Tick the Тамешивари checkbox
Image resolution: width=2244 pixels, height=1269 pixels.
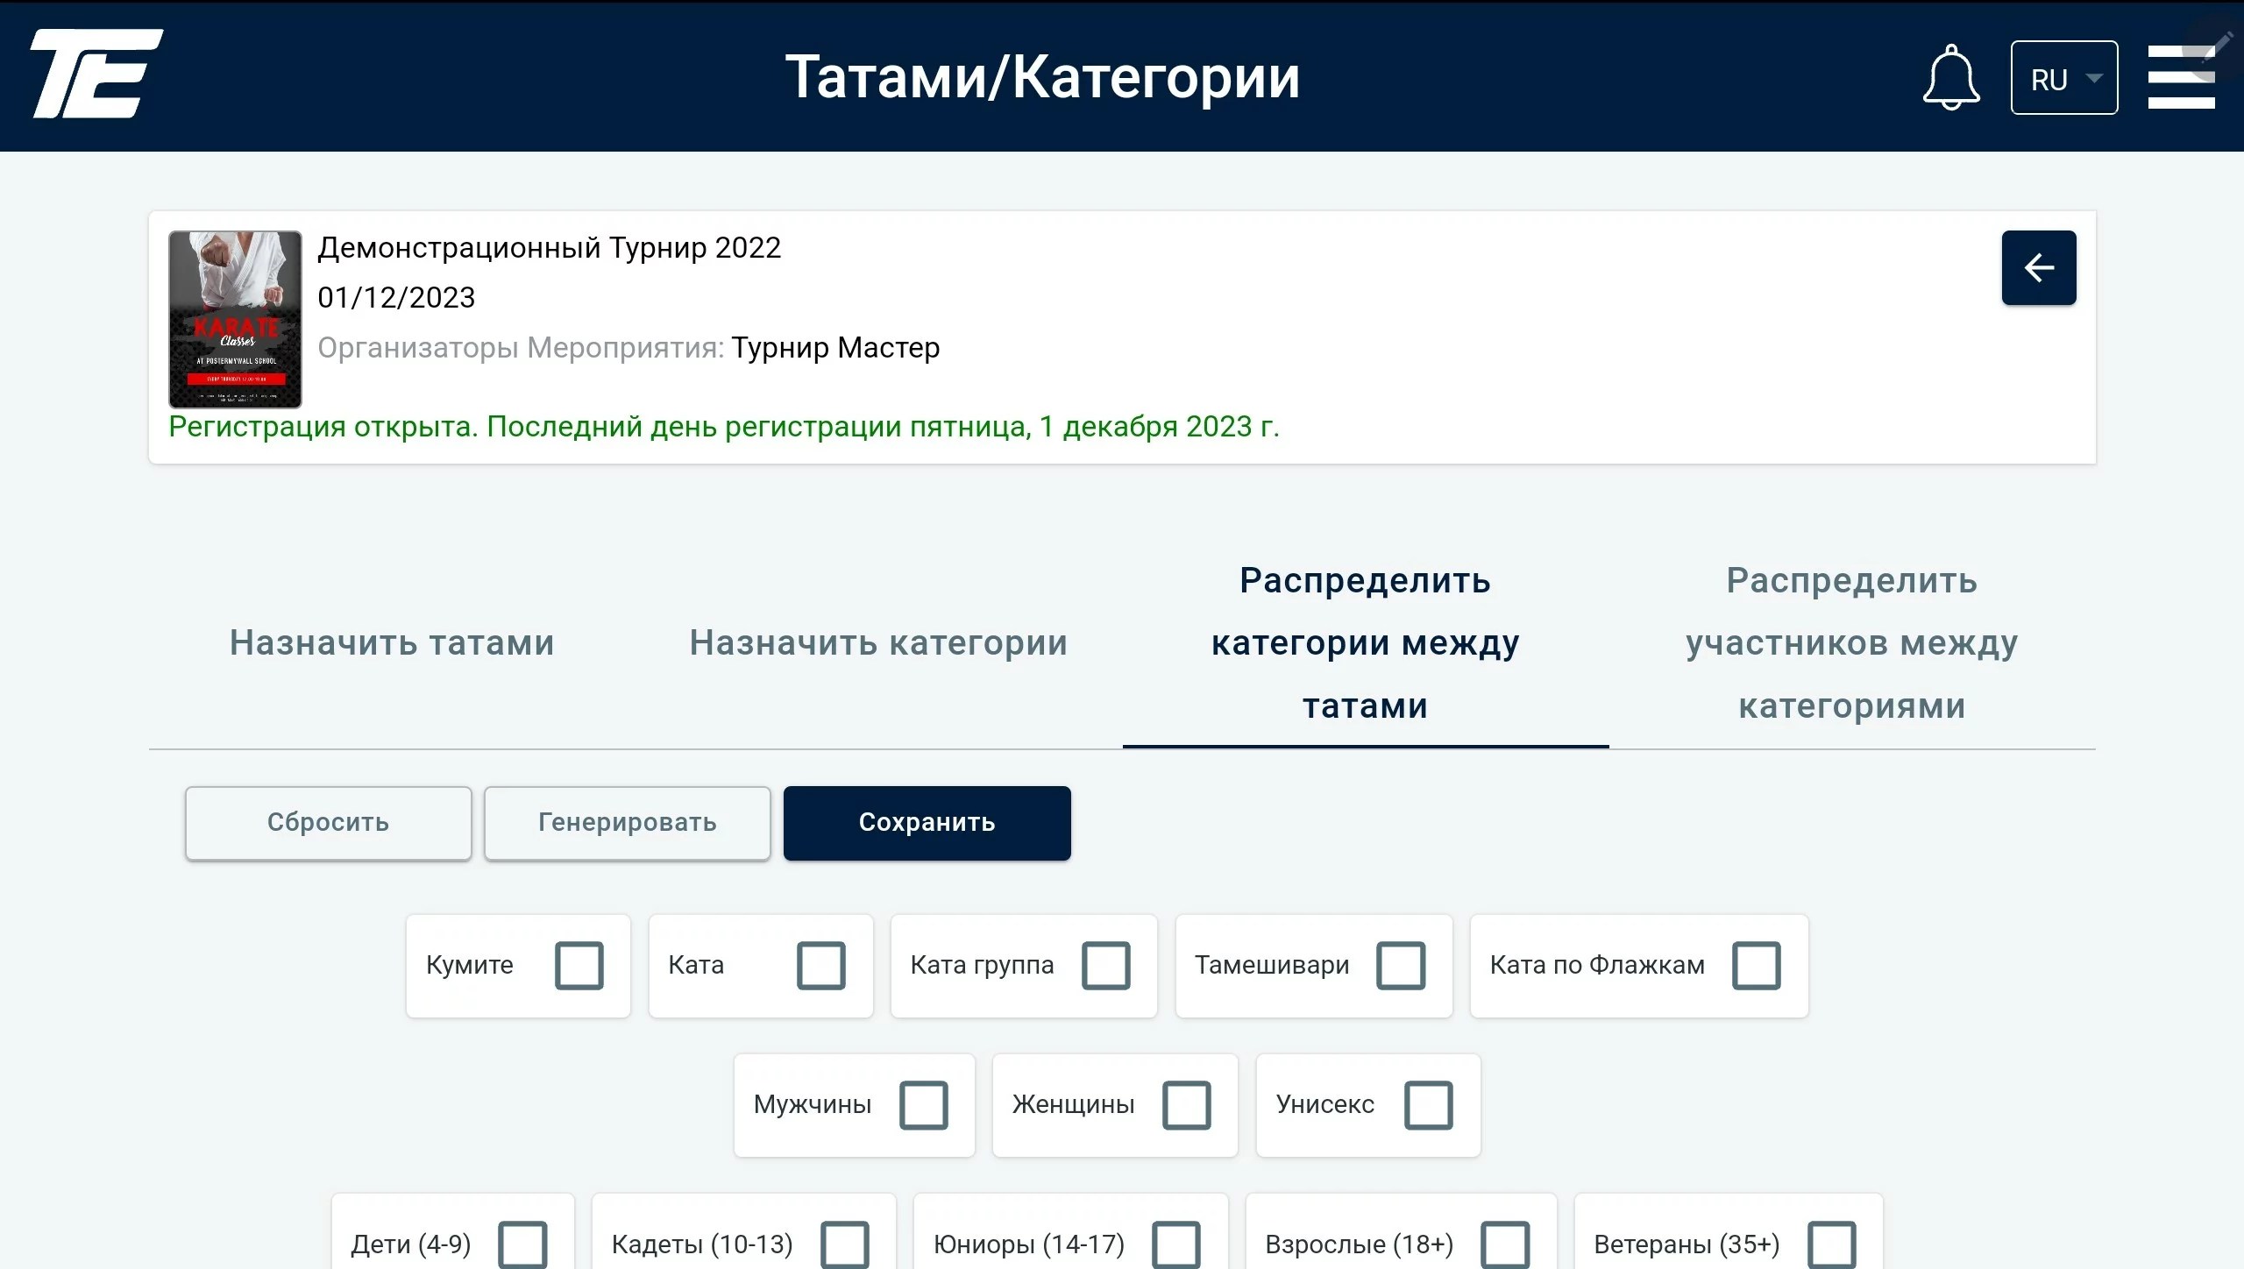coord(1401,965)
